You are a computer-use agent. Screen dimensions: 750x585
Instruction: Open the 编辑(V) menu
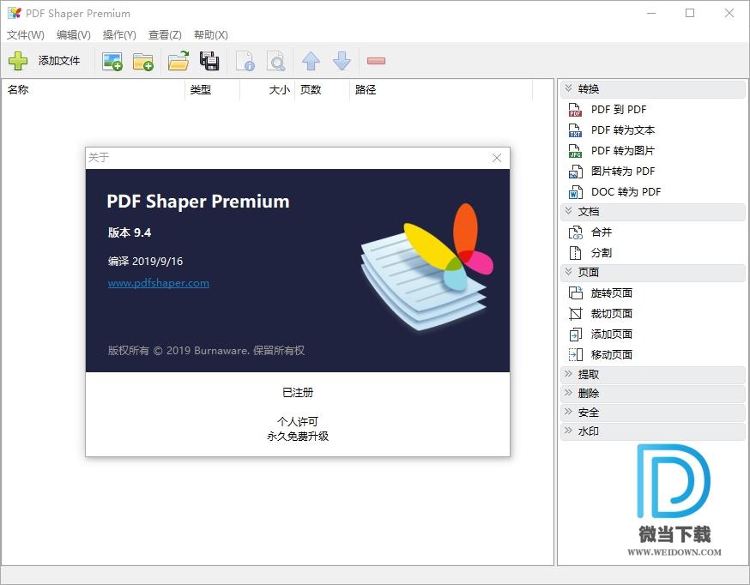pos(73,35)
